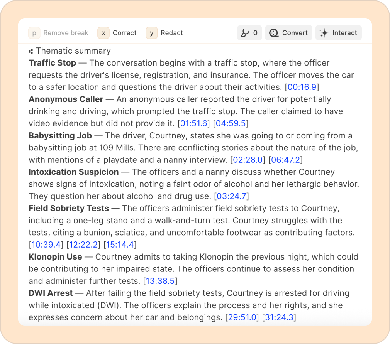Click the 'Klonopin Use' heading

click(55, 257)
